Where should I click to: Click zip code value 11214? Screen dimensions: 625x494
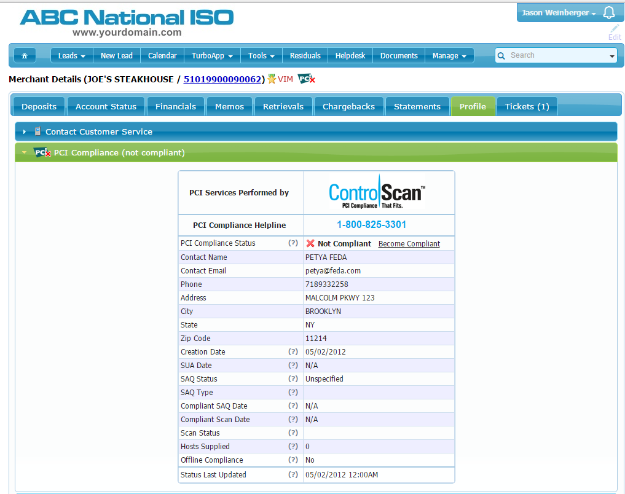coord(316,338)
